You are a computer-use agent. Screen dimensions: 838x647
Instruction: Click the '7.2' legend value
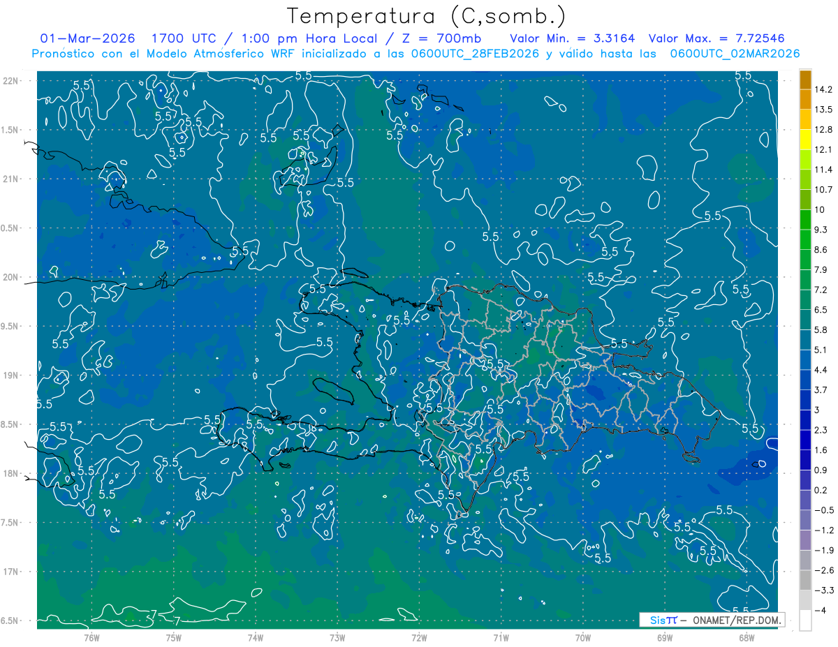click(821, 290)
